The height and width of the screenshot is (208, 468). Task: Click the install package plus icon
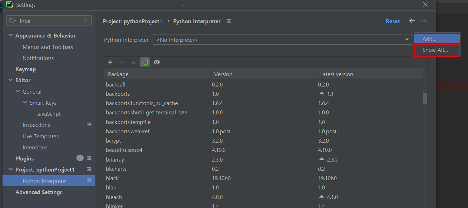110,62
